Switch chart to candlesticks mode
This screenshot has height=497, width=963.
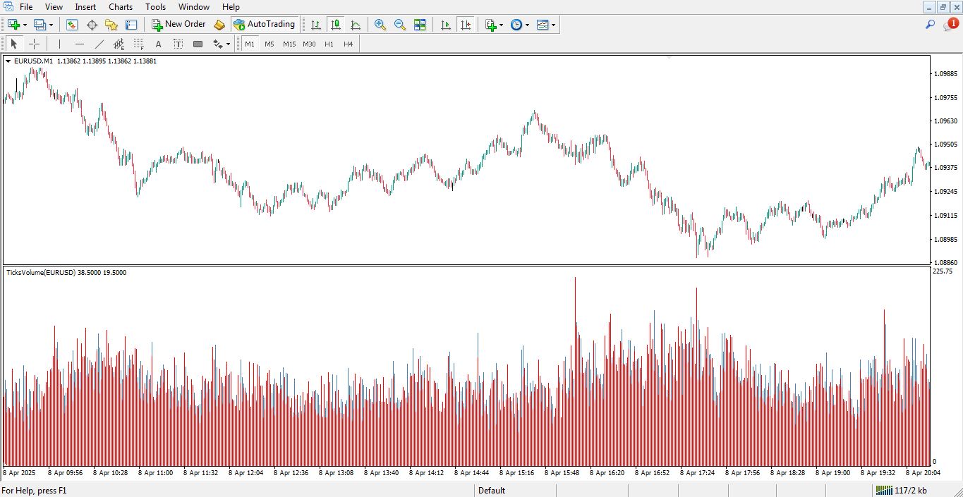pos(336,25)
